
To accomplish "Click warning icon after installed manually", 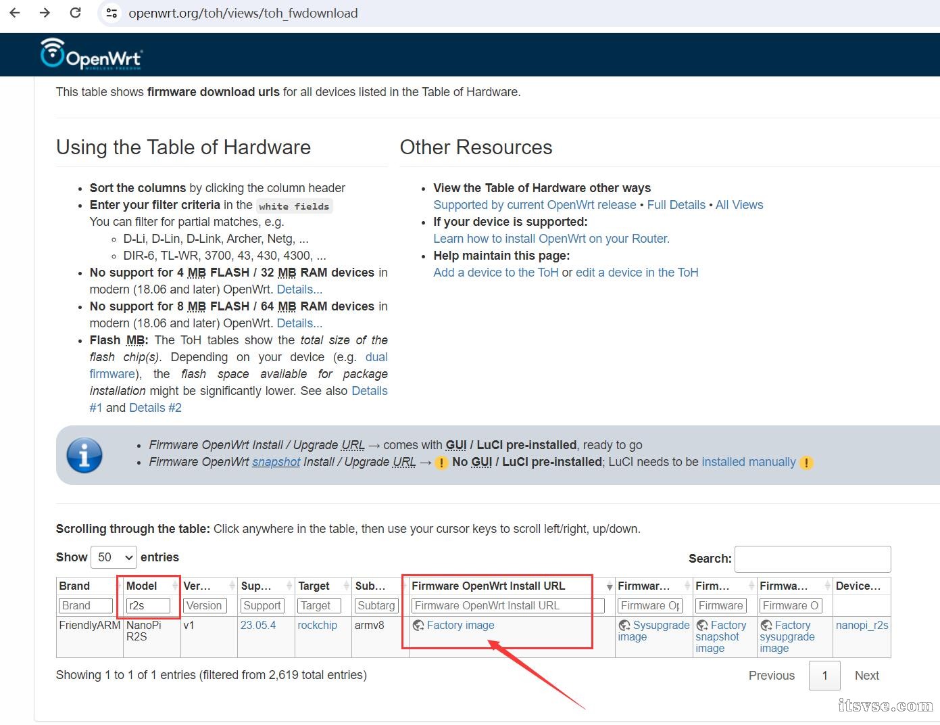I will point(806,463).
